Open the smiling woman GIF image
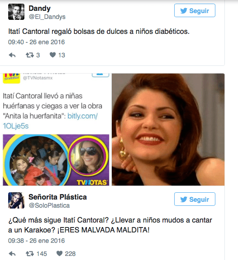This screenshot has width=238, height=260. (168, 130)
